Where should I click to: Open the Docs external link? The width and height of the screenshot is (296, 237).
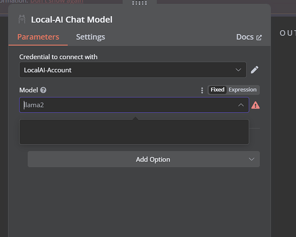pos(249,37)
